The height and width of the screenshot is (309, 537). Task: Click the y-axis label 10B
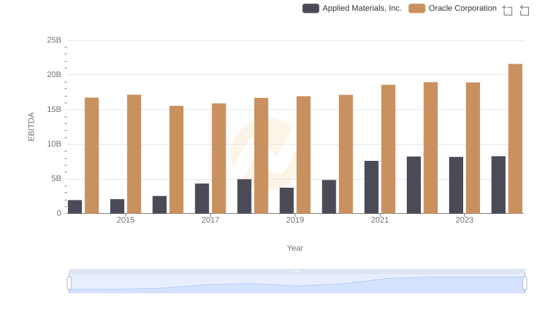(x=54, y=144)
